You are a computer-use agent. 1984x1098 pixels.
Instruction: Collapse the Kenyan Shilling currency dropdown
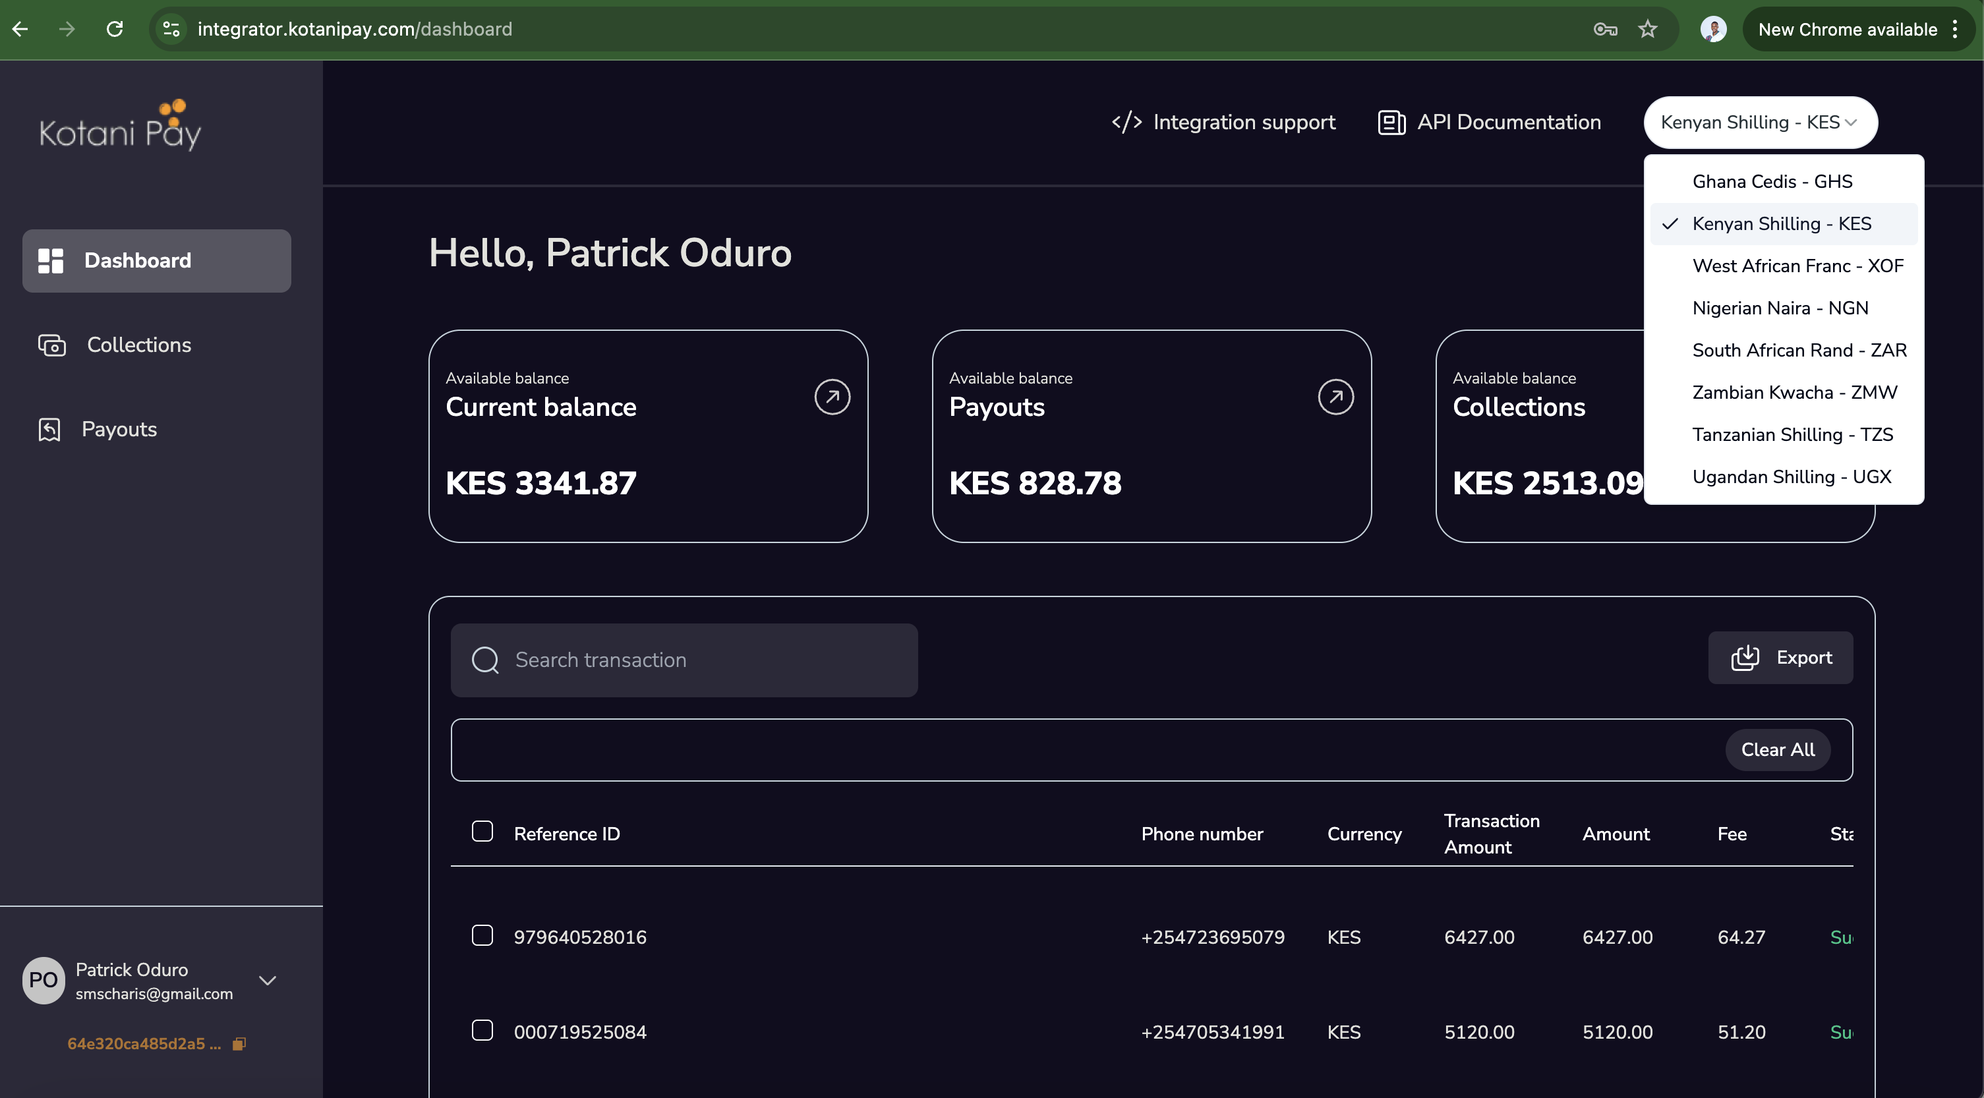1760,123
